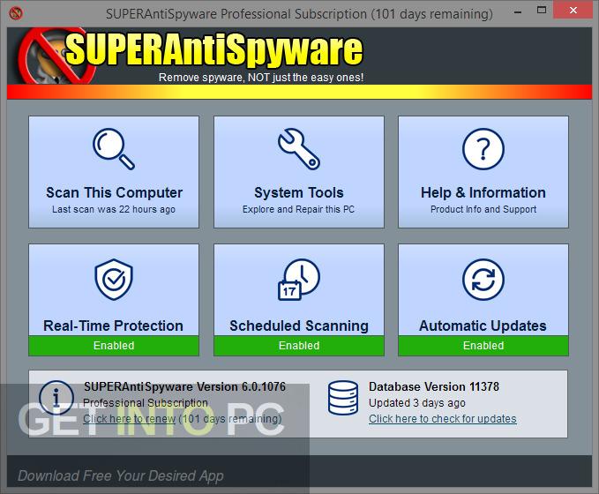Click 'Product Info and Support' text
The image size is (599, 494).
483,209
